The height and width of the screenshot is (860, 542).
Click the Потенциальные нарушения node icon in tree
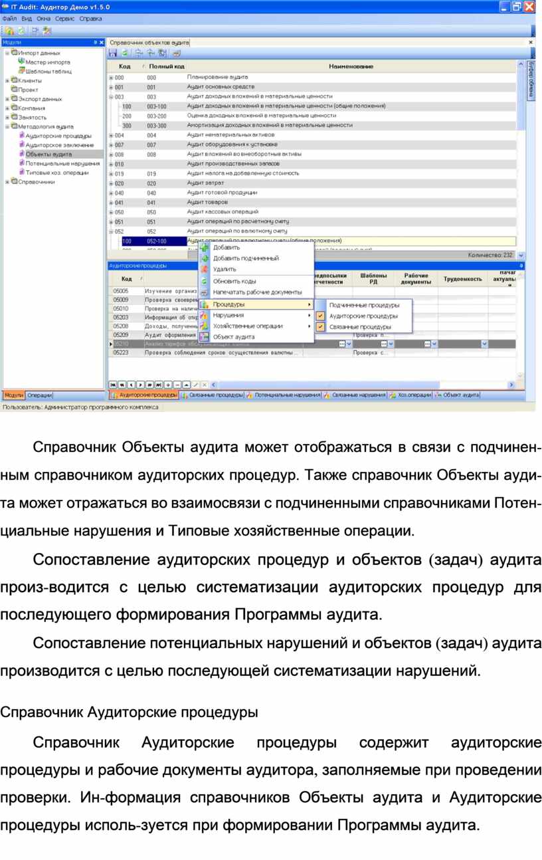(22, 163)
